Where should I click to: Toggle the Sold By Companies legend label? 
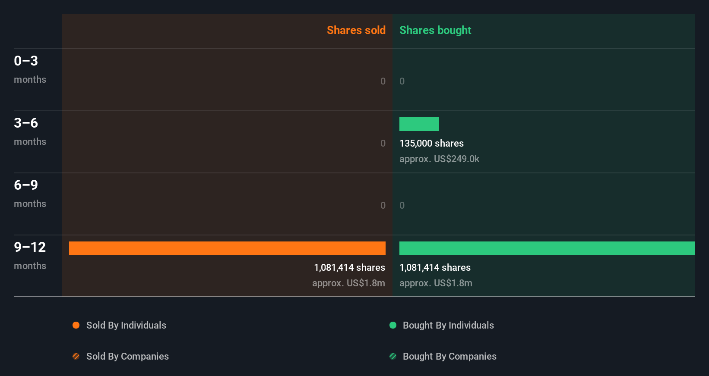(127, 356)
